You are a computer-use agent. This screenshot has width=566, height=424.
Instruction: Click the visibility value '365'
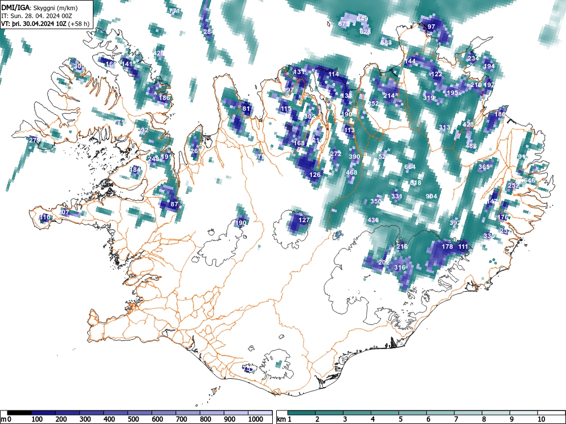click(484, 167)
